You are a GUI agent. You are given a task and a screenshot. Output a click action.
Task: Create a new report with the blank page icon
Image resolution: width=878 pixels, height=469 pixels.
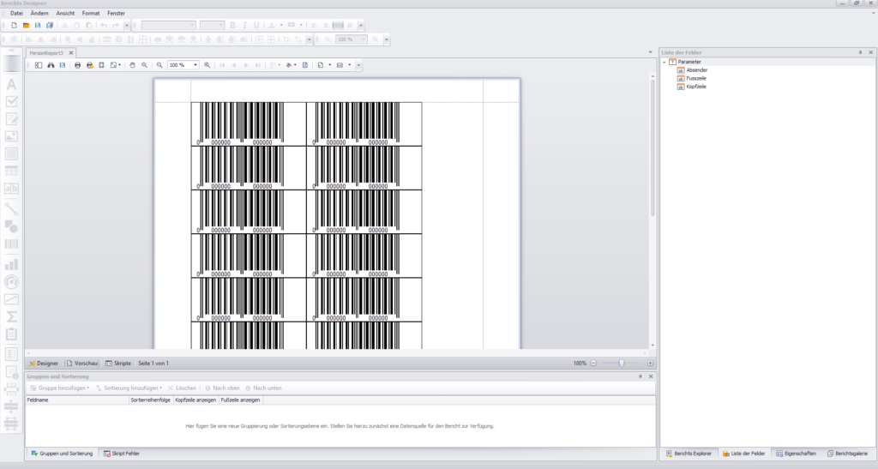click(x=14, y=25)
